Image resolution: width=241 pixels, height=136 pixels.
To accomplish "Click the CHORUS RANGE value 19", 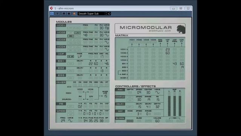I will click(x=148, y=100).
